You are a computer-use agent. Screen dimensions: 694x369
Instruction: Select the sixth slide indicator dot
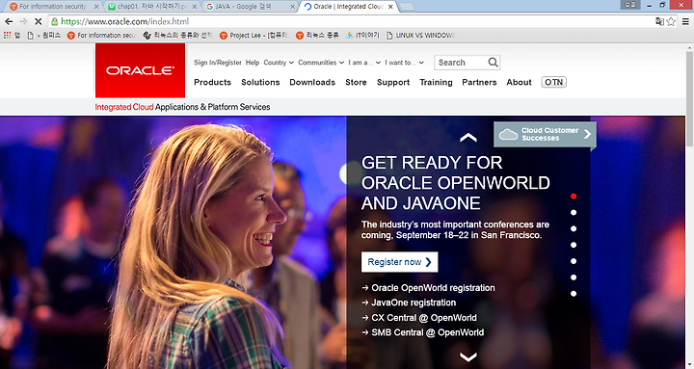pos(574,277)
